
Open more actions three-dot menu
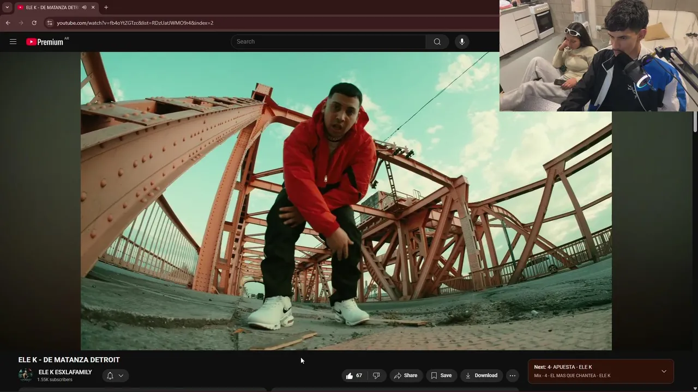pyautogui.click(x=512, y=376)
